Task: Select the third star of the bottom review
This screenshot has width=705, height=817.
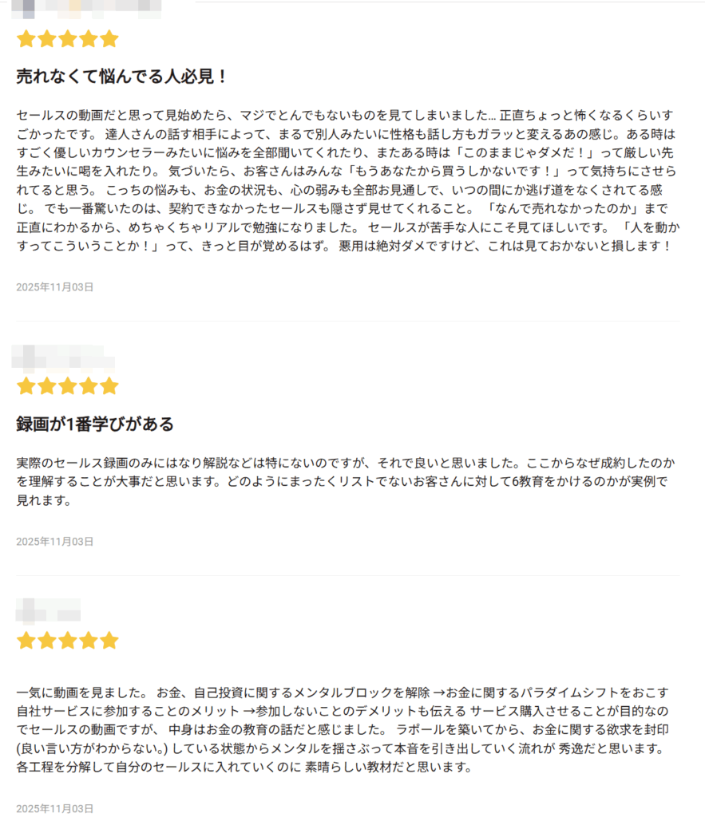Action: 68,641
